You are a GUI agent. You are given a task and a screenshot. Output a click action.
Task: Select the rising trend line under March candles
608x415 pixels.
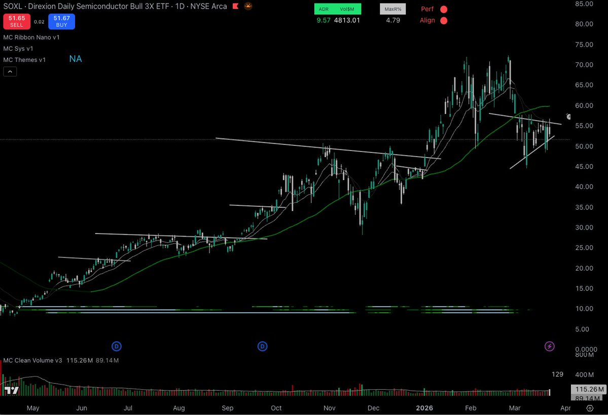point(532,153)
